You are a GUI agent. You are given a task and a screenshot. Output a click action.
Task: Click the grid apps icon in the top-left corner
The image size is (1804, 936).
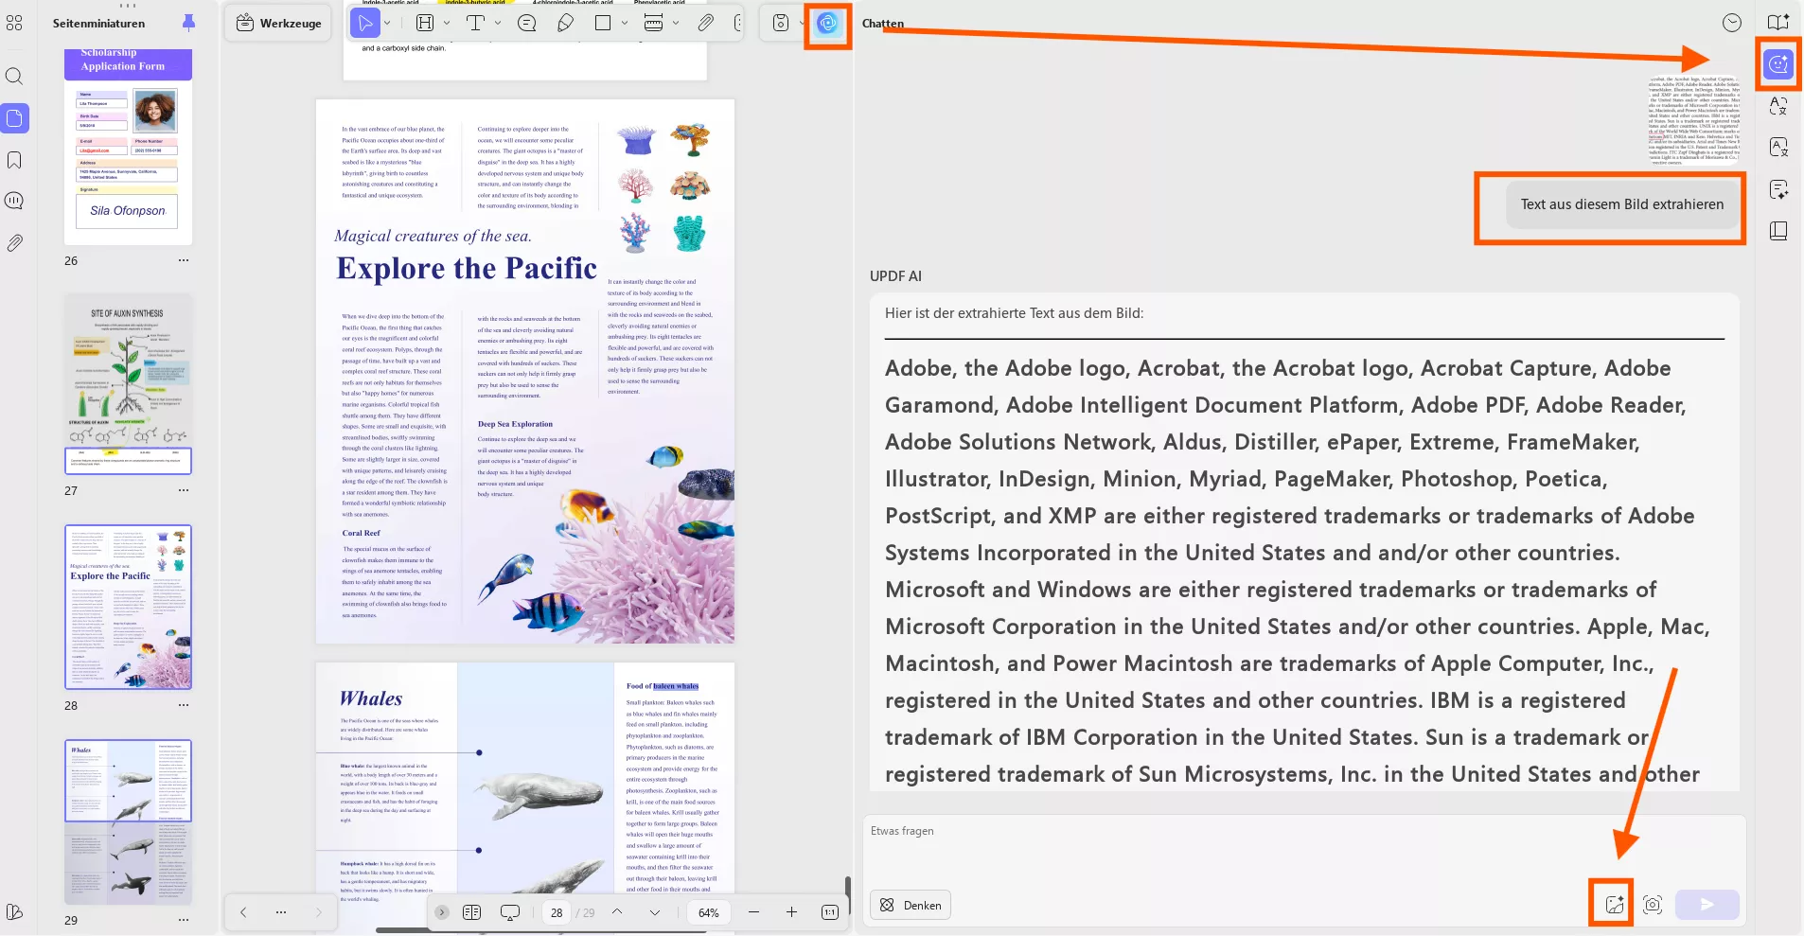pos(14,23)
